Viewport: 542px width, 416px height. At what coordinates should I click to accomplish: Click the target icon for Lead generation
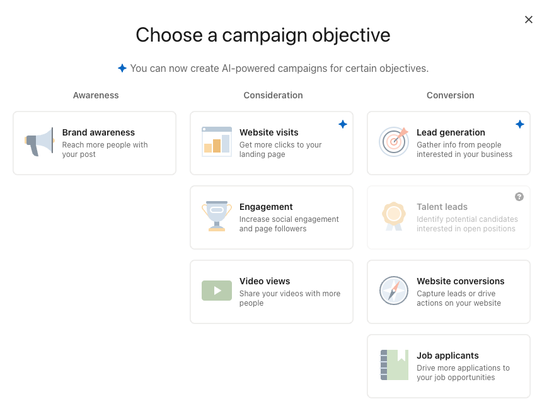394,142
